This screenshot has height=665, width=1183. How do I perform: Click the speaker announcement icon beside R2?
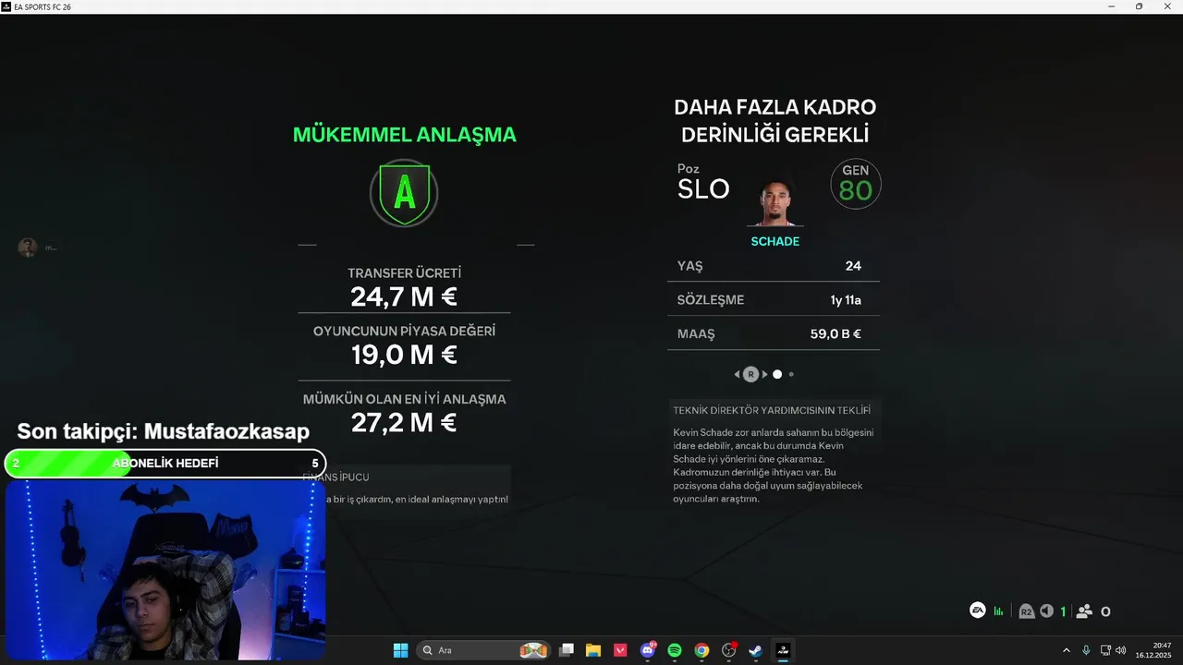click(1046, 611)
